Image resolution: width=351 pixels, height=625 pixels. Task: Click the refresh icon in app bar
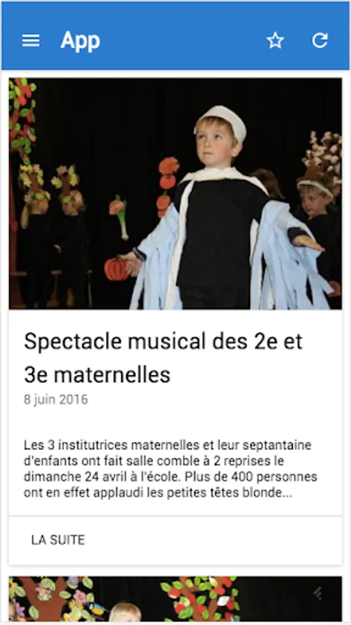320,40
